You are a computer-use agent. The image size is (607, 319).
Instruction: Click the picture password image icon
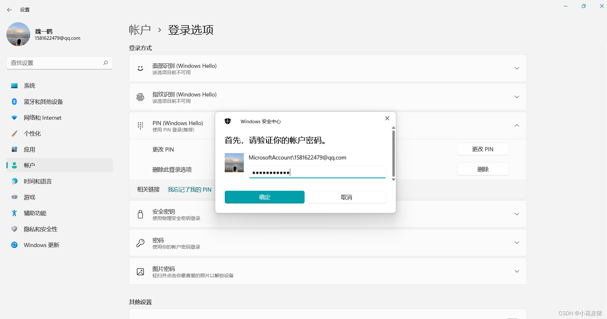pos(140,272)
